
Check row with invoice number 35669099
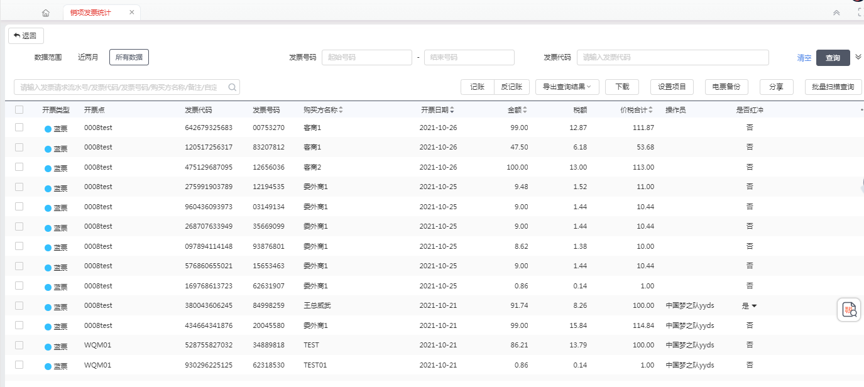tap(19, 226)
